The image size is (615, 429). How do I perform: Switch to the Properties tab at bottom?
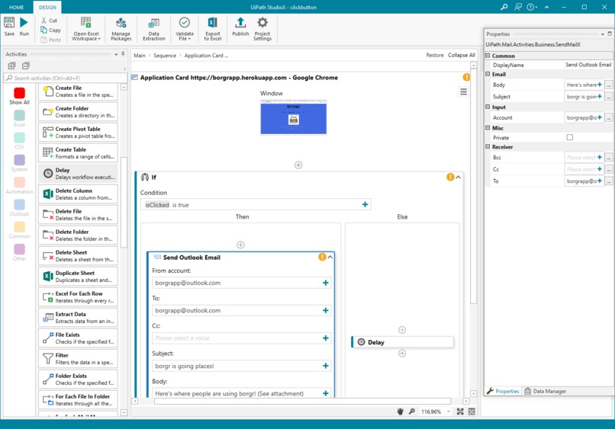point(503,391)
